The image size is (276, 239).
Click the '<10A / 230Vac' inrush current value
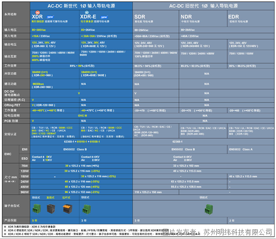click(41, 36)
